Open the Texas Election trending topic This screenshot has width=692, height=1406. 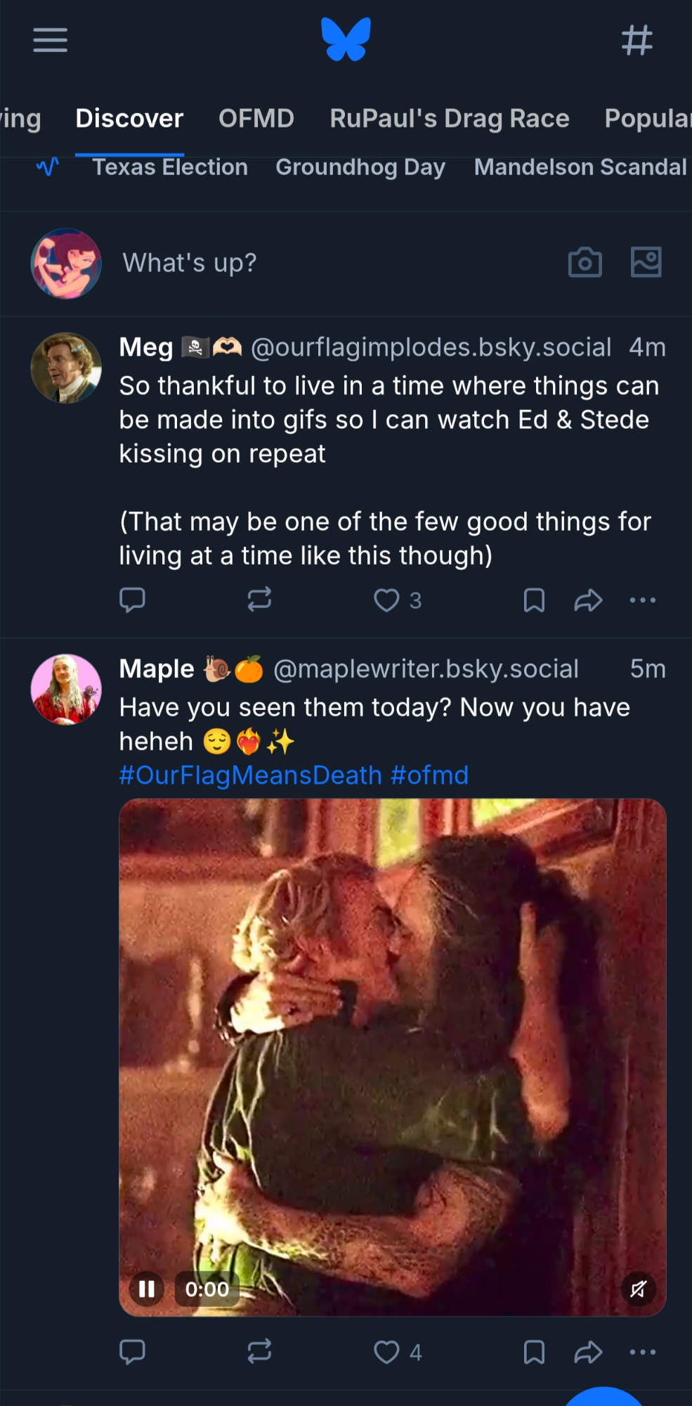(x=170, y=167)
